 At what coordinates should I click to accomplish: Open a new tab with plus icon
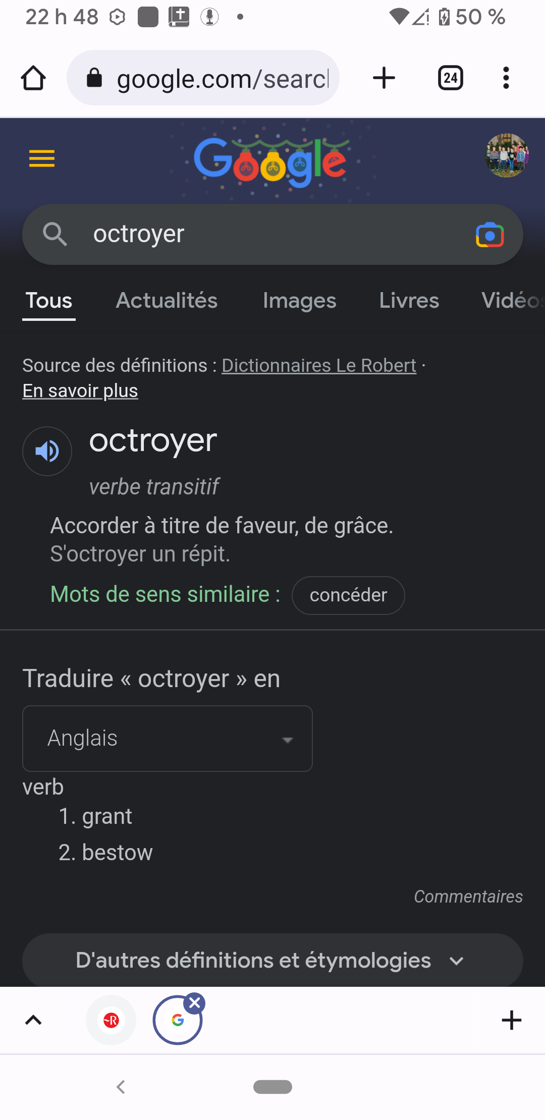384,78
